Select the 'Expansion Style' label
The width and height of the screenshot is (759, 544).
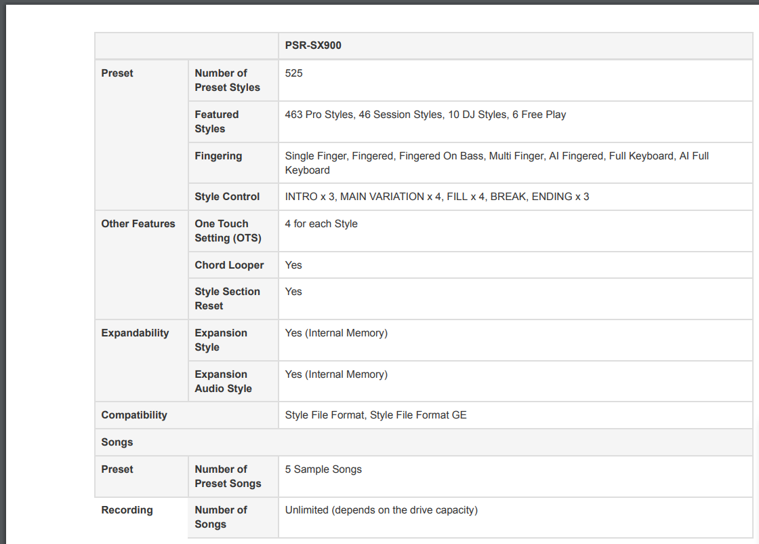click(221, 340)
